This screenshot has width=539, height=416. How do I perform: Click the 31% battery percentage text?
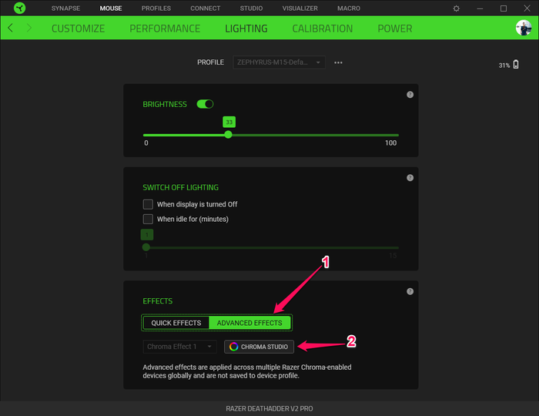504,65
